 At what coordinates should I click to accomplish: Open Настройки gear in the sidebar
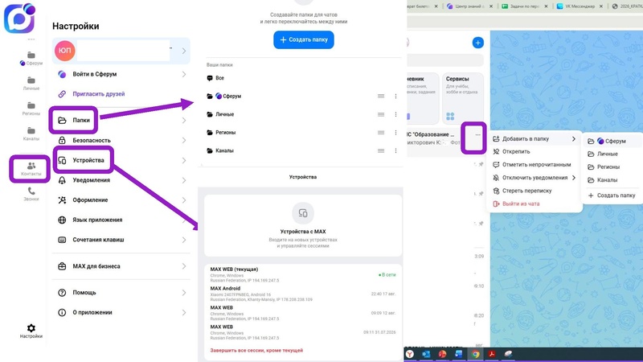click(31, 331)
